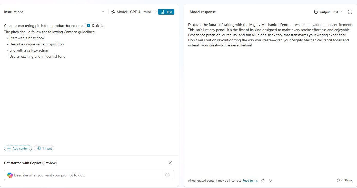
Task: Give a thumbs down to the model response
Action: coord(271,180)
